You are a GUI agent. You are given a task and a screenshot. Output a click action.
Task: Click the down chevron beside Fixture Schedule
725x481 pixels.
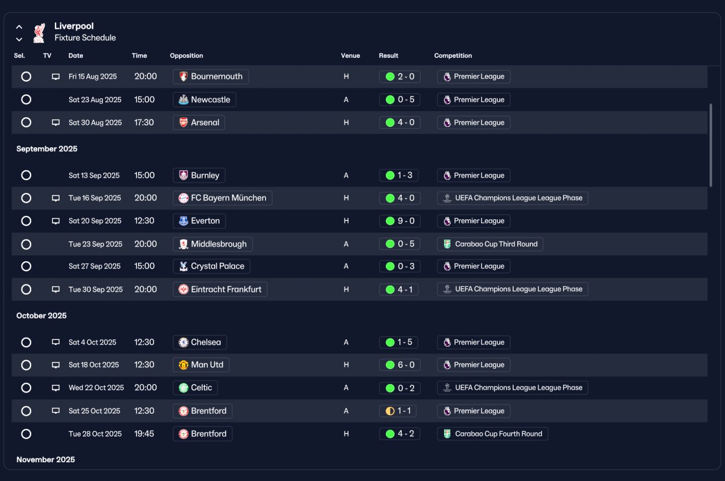pyautogui.click(x=19, y=39)
